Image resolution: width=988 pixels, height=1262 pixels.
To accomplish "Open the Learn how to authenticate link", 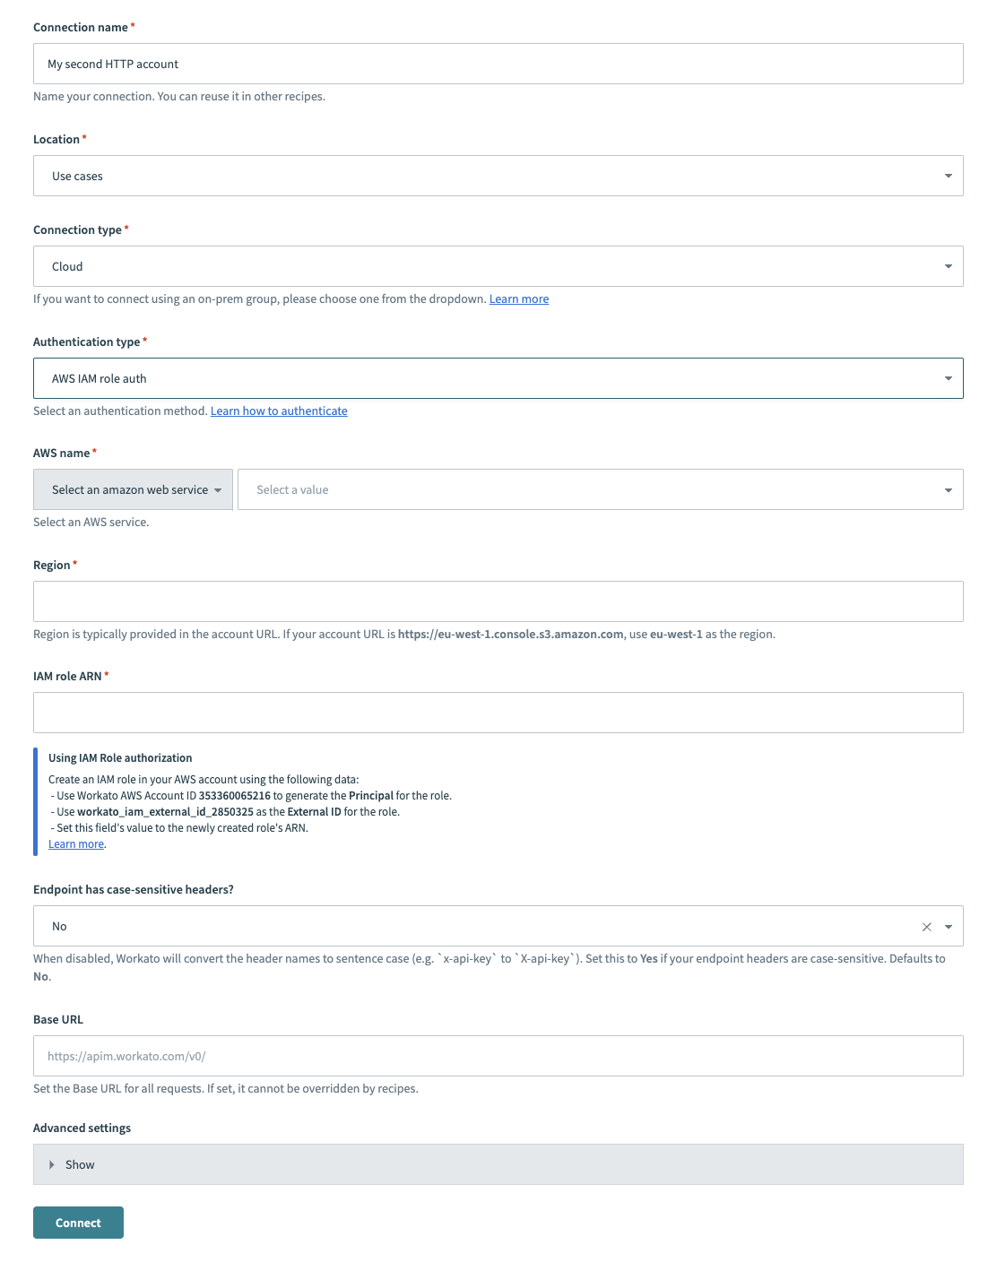I will [x=279, y=411].
